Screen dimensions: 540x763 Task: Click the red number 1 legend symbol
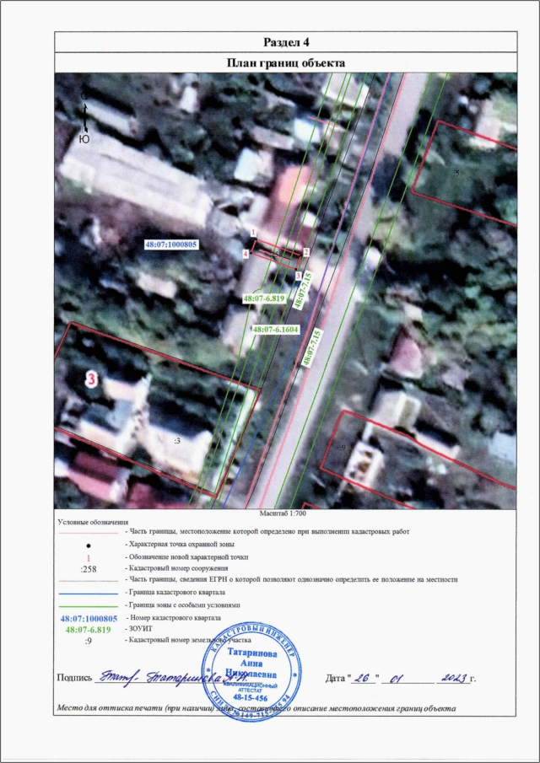click(x=88, y=557)
